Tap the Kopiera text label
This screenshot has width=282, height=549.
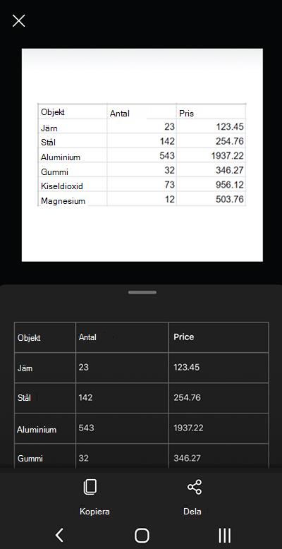pyautogui.click(x=94, y=512)
